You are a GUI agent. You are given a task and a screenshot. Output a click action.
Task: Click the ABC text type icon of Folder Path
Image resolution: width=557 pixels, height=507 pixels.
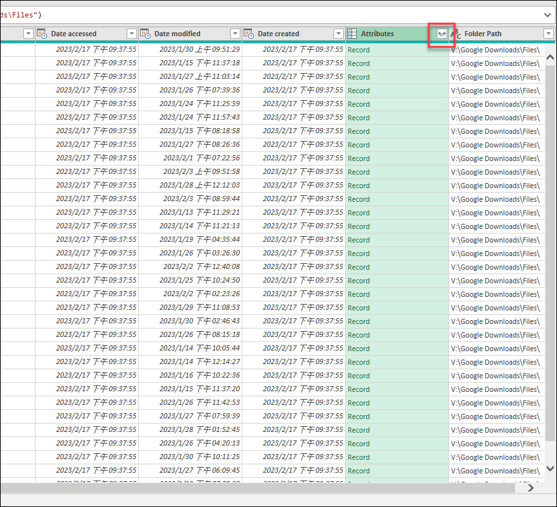pyautogui.click(x=456, y=34)
